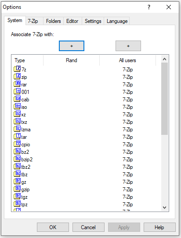Click the scrollbar up arrow
The width and height of the screenshot is (181, 238).
(x=164, y=59)
